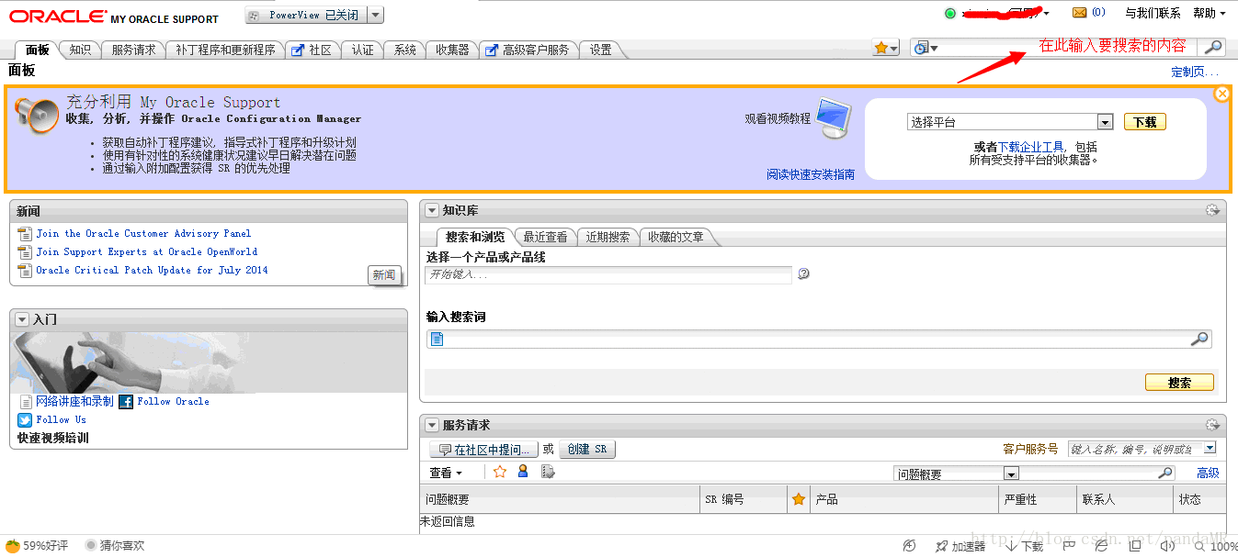Screen dimensions: 1238x557
Task: Open the Help dropdown menu
Action: click(x=1210, y=13)
